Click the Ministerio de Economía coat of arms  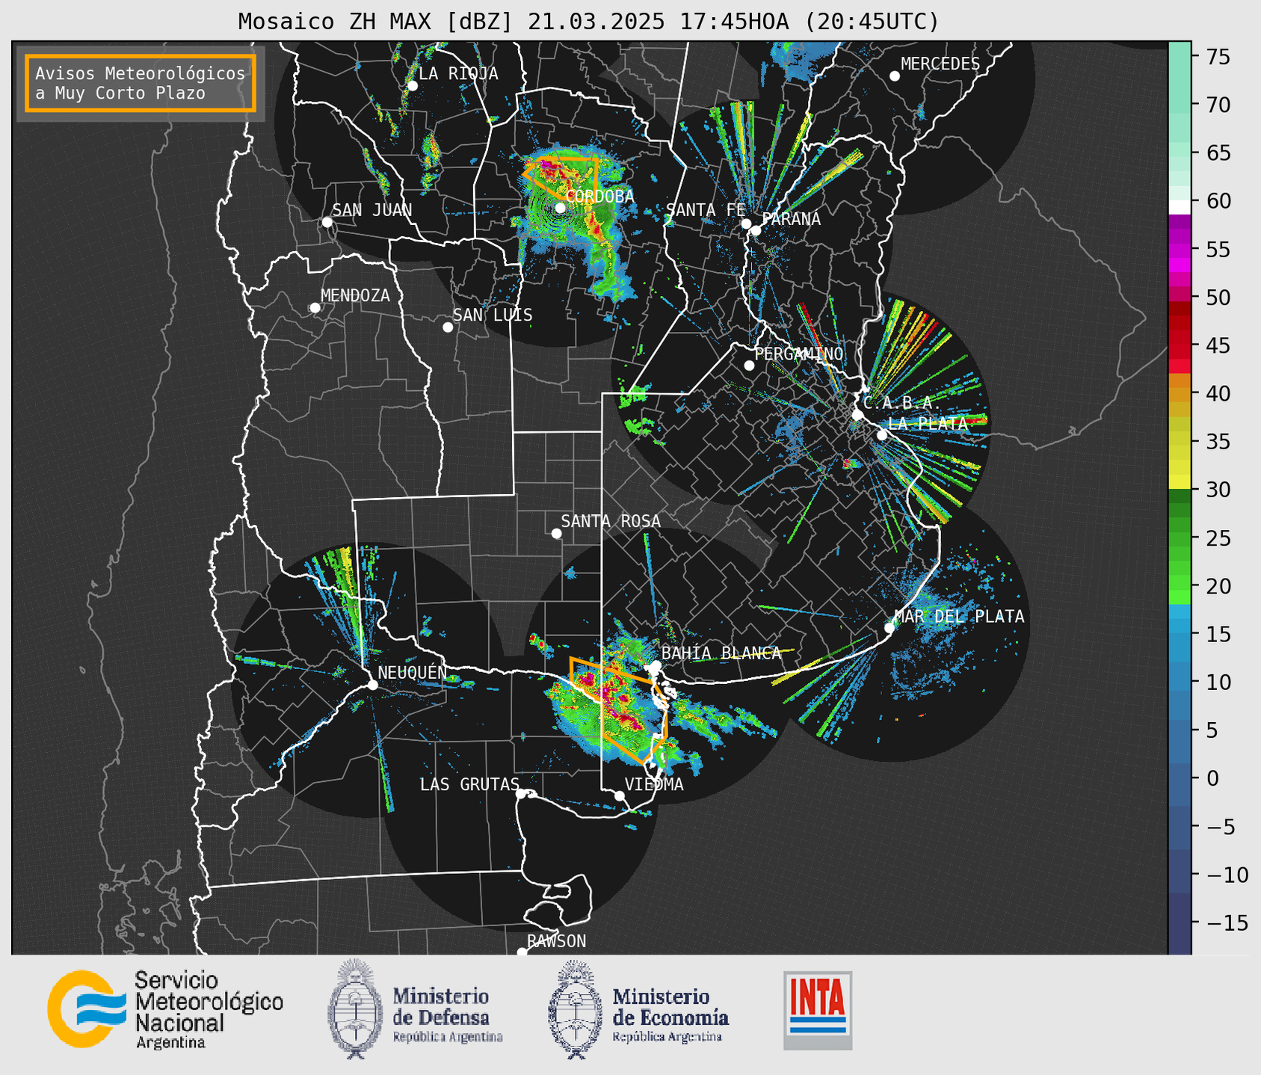coord(574,1009)
